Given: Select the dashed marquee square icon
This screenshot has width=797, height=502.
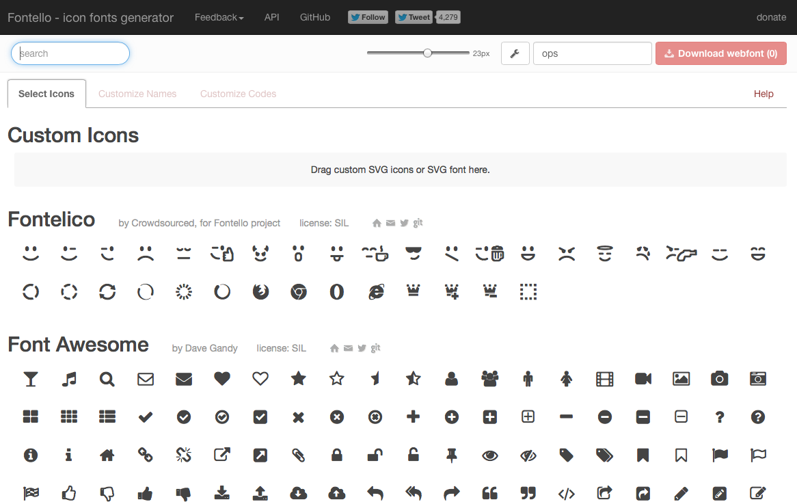Looking at the screenshot, I should pyautogui.click(x=528, y=292).
